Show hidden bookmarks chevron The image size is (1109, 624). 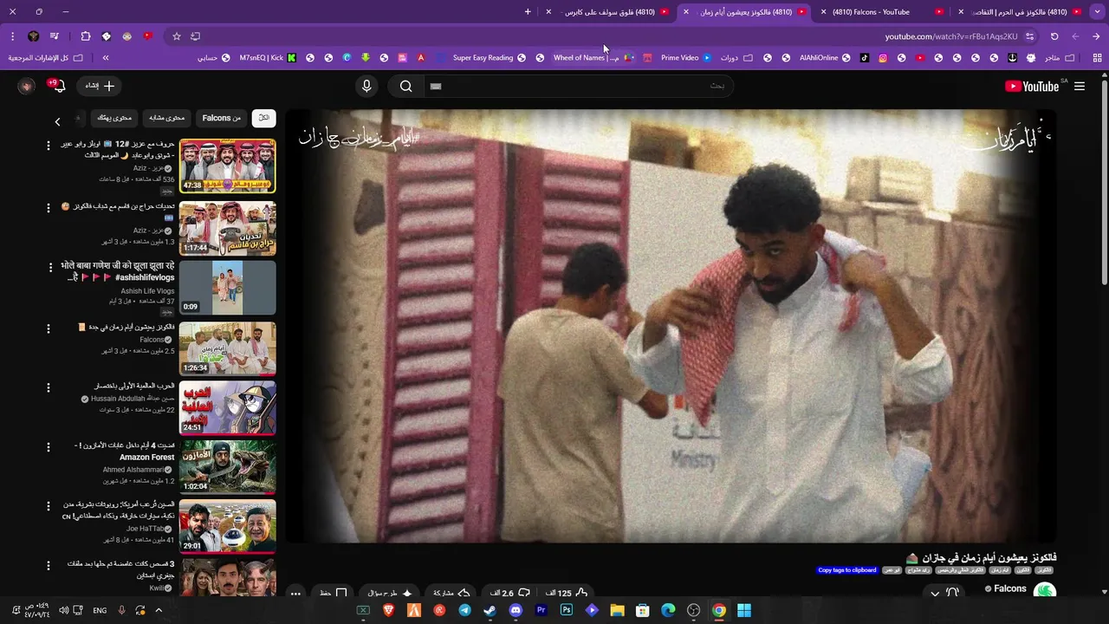tap(105, 58)
